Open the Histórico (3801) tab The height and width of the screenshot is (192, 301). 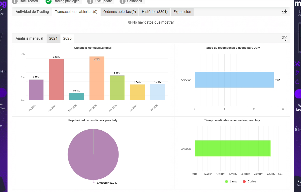(155, 12)
